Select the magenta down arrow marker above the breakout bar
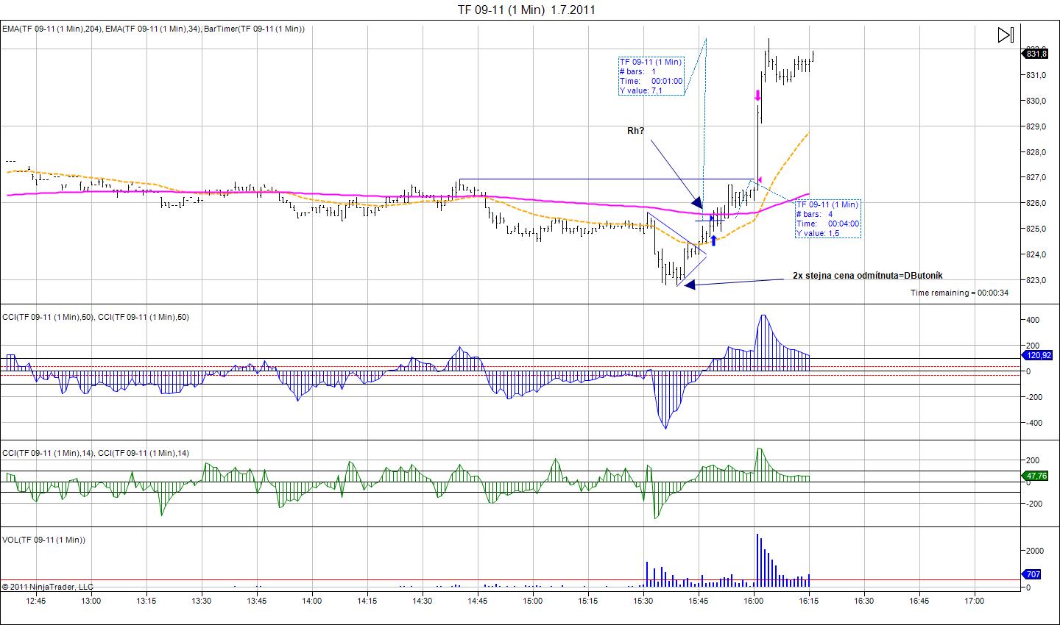This screenshot has height=625, width=1060. point(757,96)
